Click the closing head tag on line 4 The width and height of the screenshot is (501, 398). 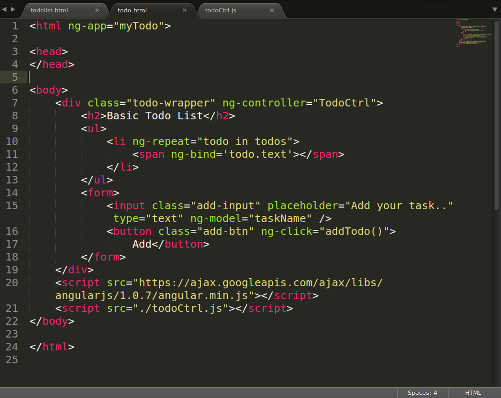click(x=52, y=64)
